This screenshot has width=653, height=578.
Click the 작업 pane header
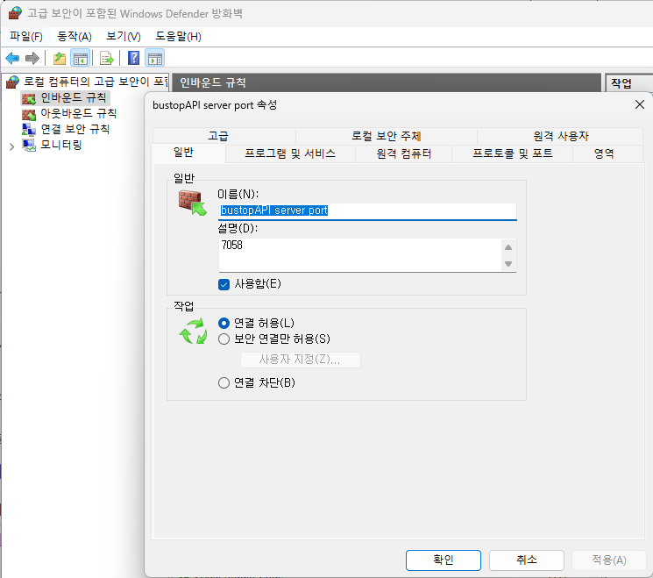(x=628, y=83)
